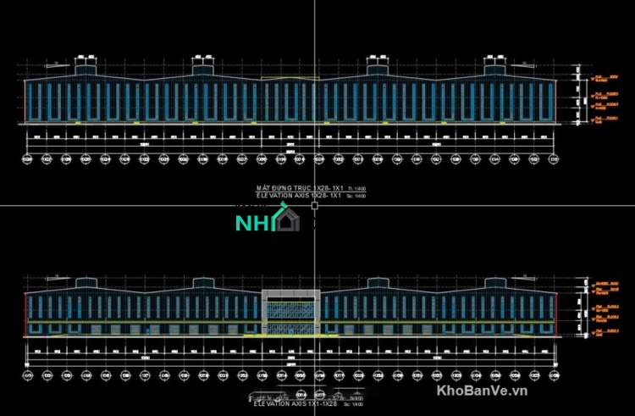This screenshot has height=416, width=635.
Task: Select the second roof monitor from left, upper elevation
Action: click(202, 64)
